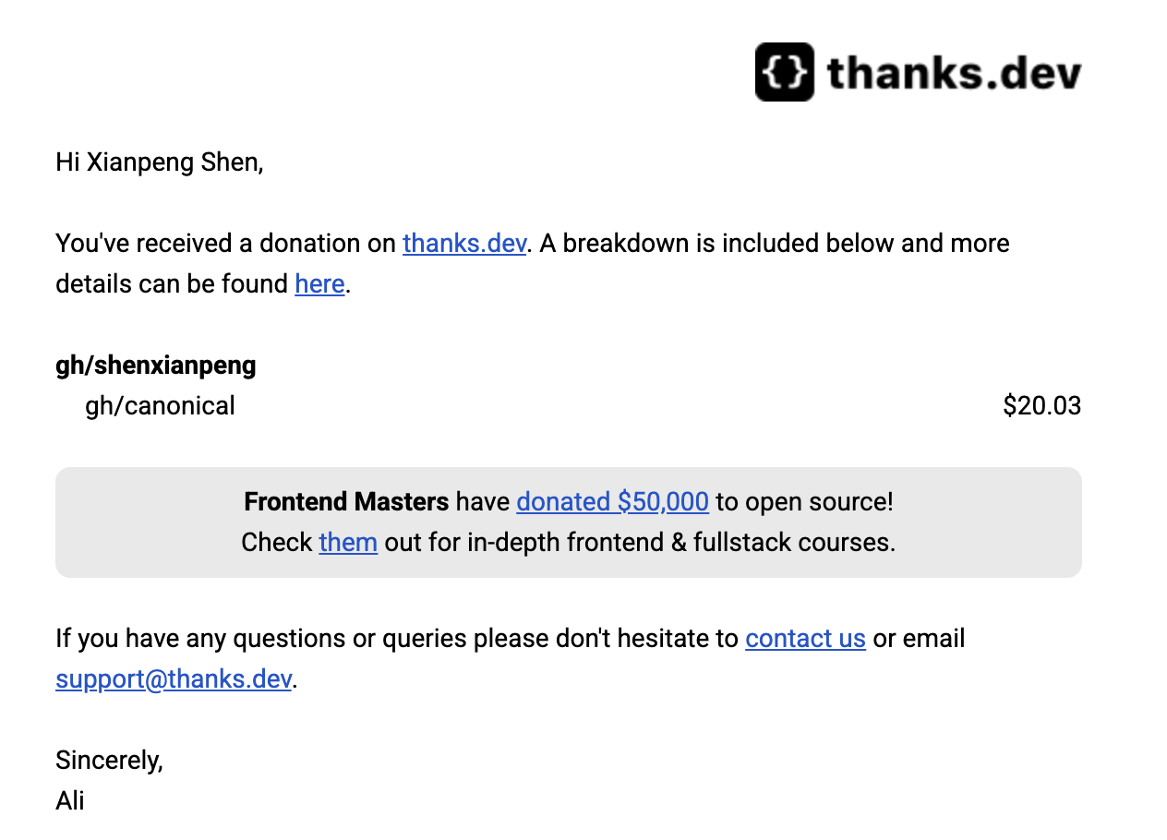Select the gh/shenxianpeng bold heading

coord(156,366)
